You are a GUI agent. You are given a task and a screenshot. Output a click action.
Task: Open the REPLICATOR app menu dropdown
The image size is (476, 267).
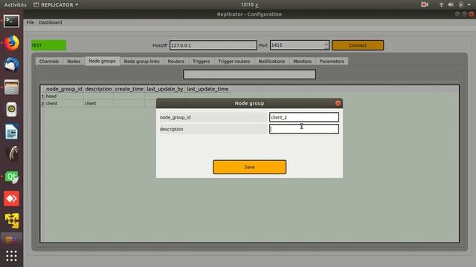(56, 5)
